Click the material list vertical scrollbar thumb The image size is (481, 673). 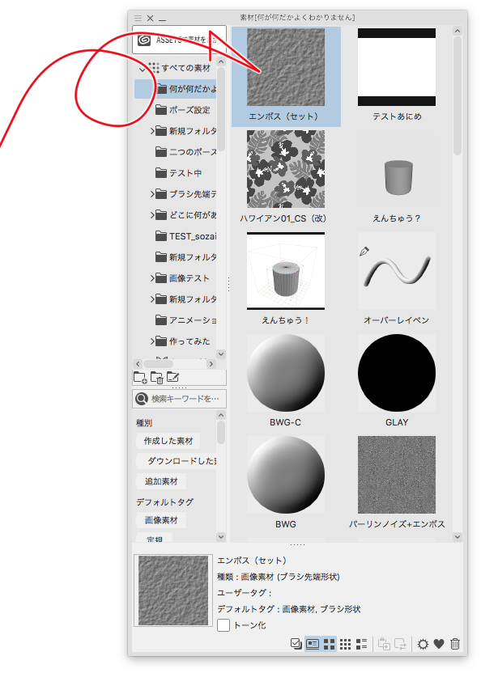pos(458,95)
